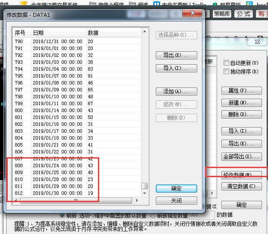268x234 pixels.
Task: Click 导出(E) in the back window's right panel
Action: click(242, 144)
